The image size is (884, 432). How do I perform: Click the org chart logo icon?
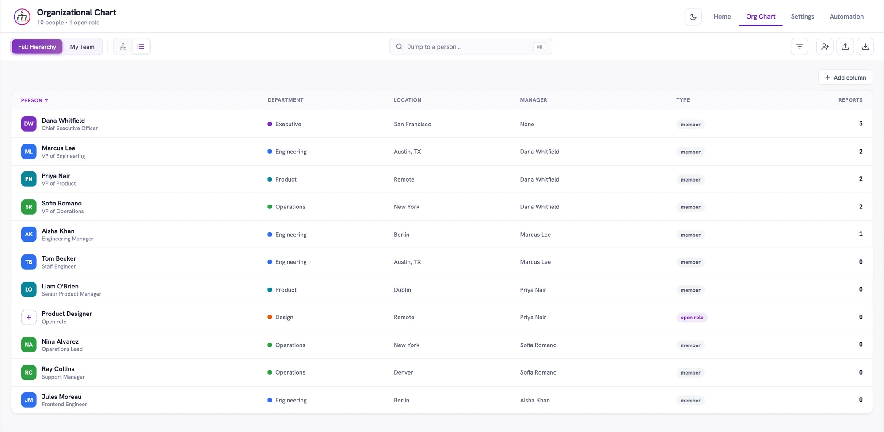click(22, 17)
